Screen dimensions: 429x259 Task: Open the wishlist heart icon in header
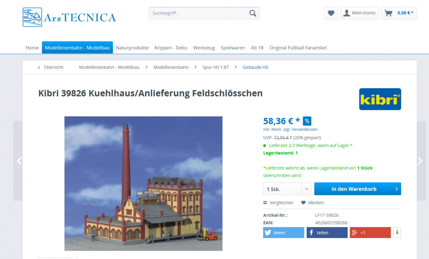(331, 13)
